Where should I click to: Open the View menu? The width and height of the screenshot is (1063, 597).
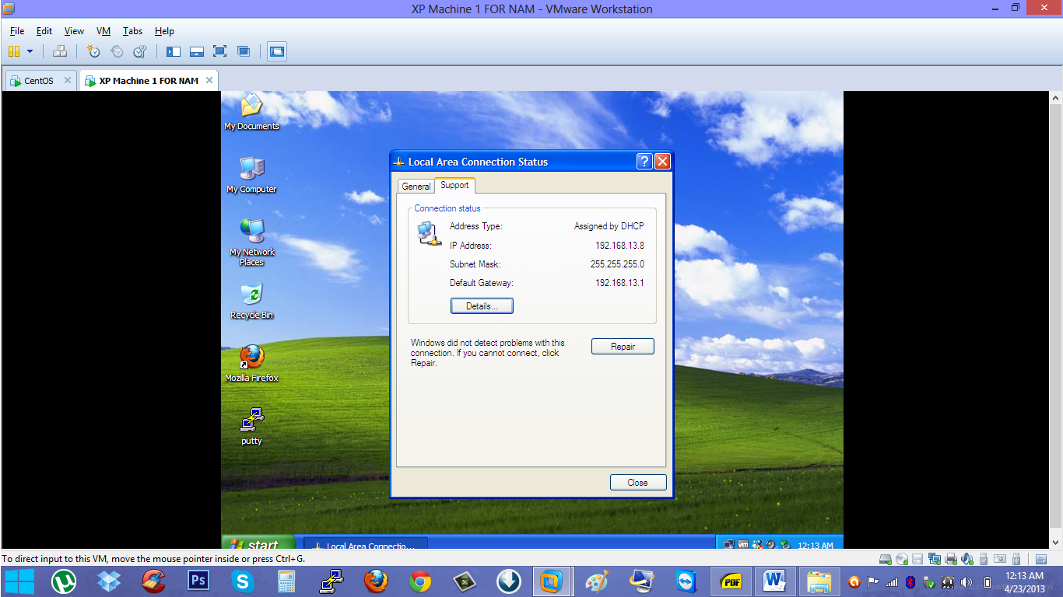click(74, 31)
